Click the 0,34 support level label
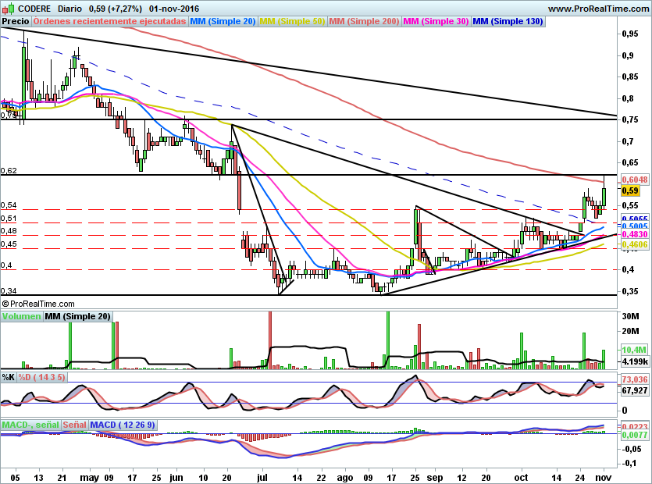This screenshot has height=484, width=652. [9, 291]
